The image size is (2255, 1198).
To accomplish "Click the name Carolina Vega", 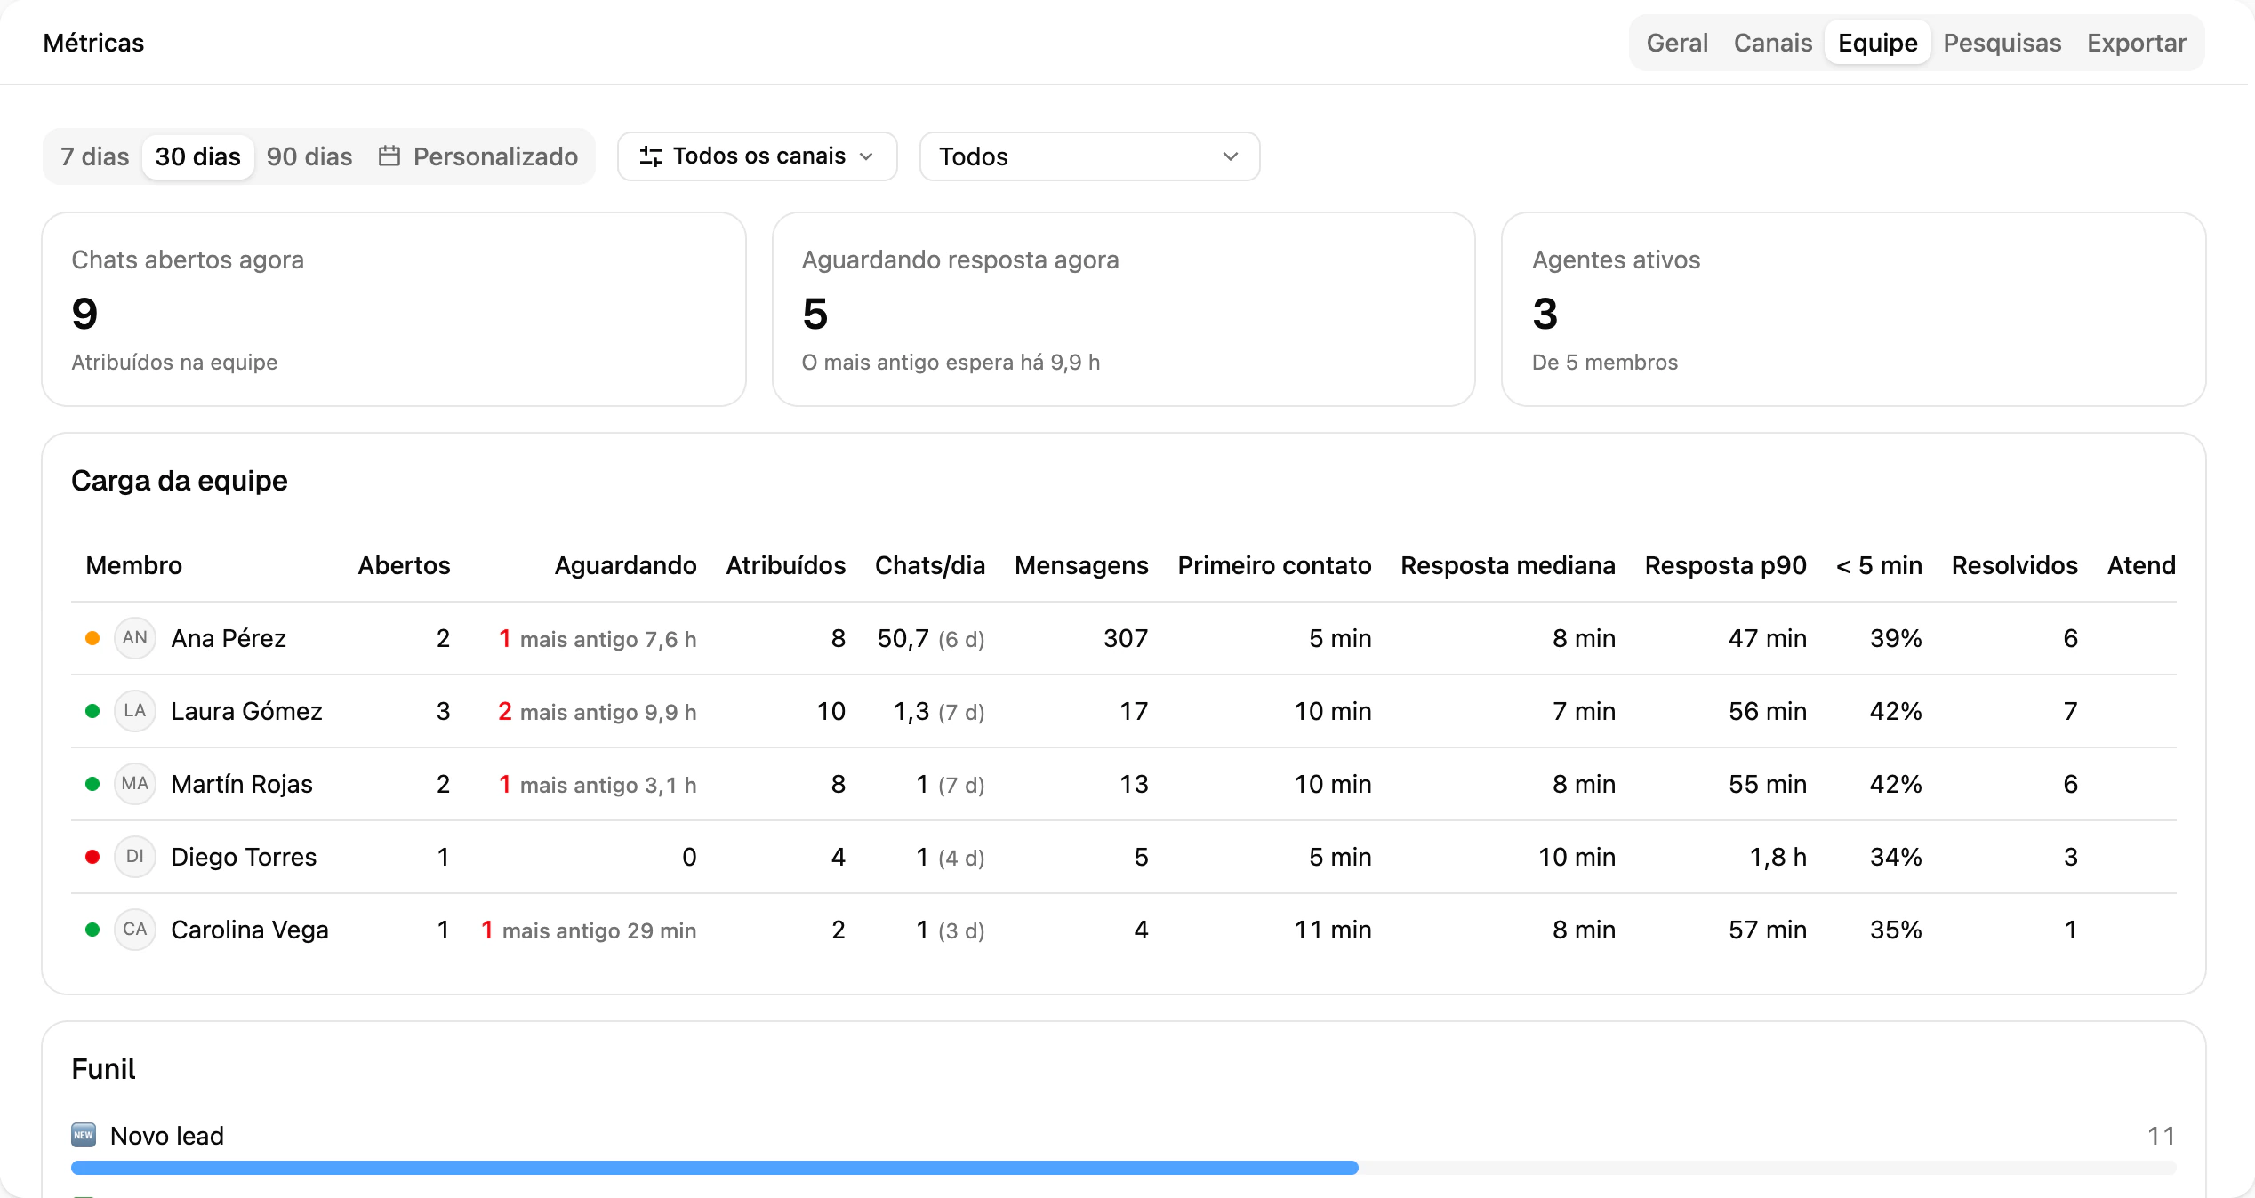I will (250, 930).
